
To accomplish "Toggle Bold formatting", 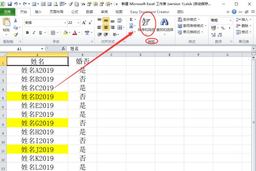I will click(27, 33).
